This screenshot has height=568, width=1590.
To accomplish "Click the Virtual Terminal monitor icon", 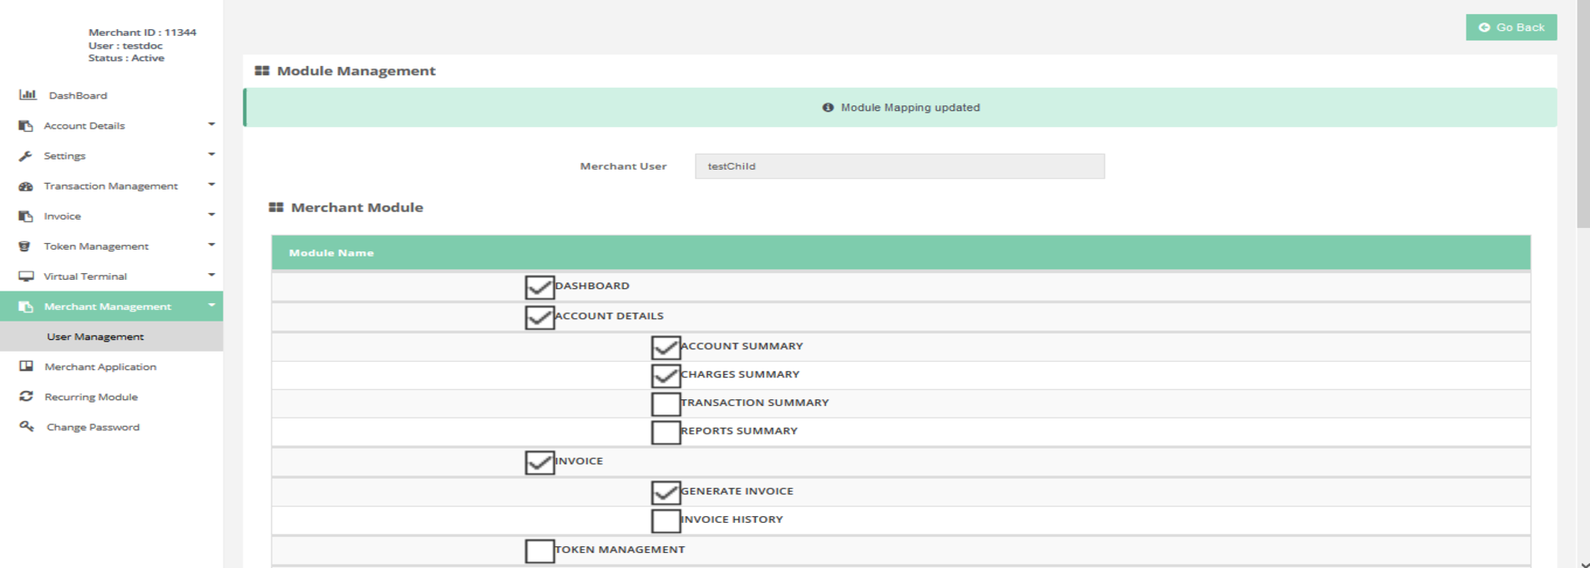I will coord(26,276).
